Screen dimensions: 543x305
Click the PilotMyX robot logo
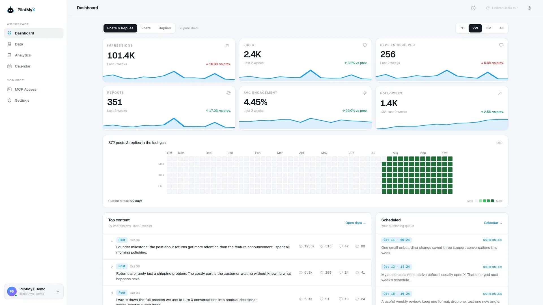10,10
